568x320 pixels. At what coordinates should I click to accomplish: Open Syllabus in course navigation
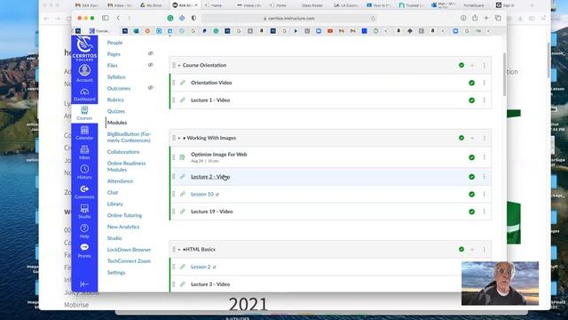(116, 77)
